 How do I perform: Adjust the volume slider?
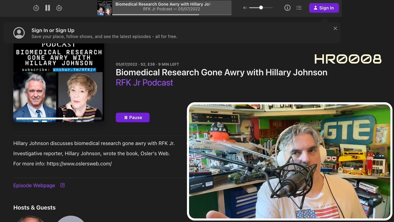point(261,8)
